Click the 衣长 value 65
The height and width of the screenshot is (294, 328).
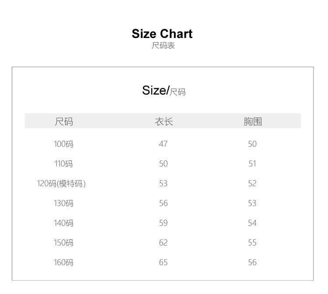(163, 262)
